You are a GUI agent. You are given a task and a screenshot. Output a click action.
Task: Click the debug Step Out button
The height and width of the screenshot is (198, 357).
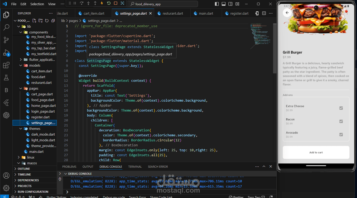click(x=95, y=4)
